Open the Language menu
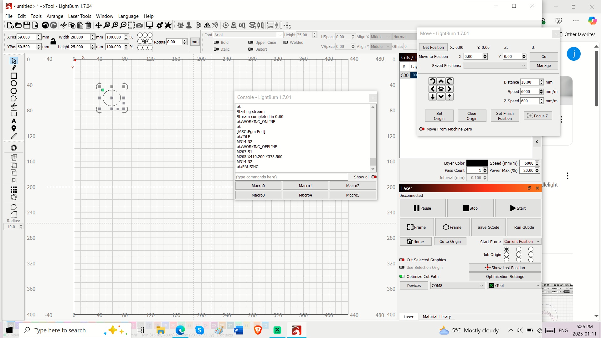Image resolution: width=601 pixels, height=338 pixels. pos(128,16)
